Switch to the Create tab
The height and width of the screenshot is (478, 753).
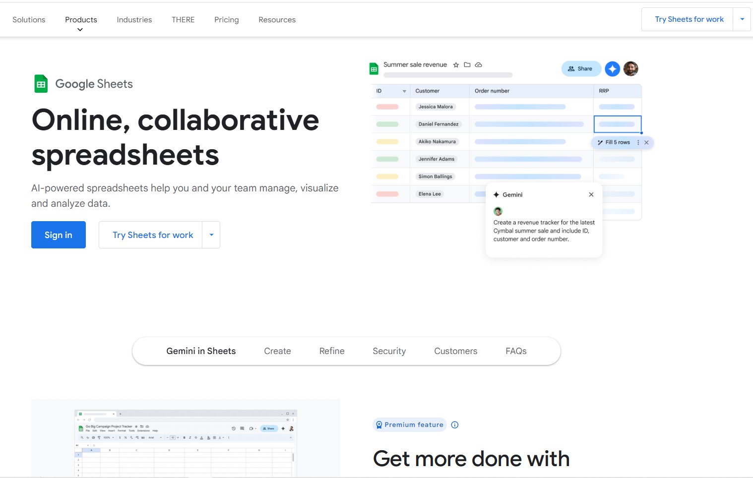(x=277, y=351)
